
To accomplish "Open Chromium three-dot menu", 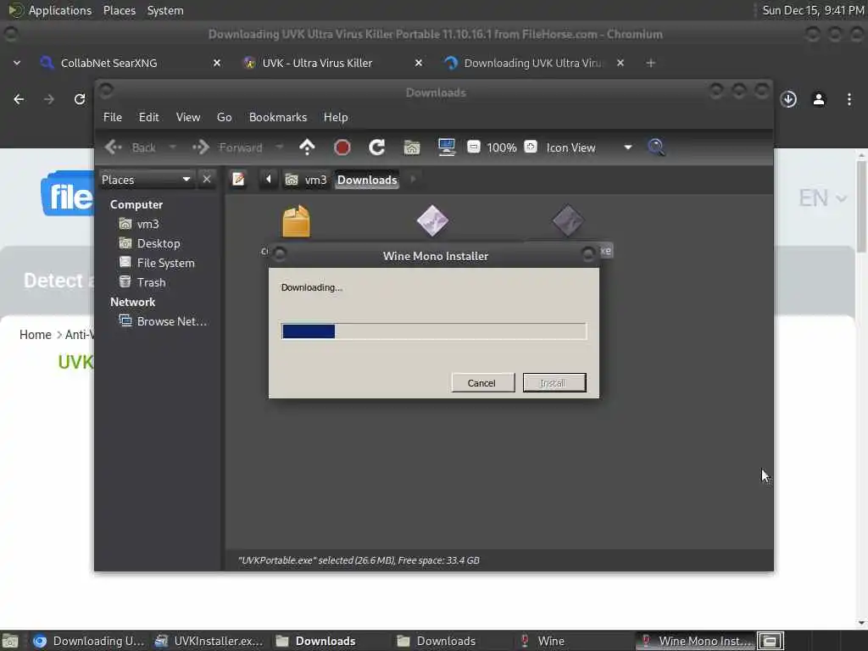I will [849, 99].
